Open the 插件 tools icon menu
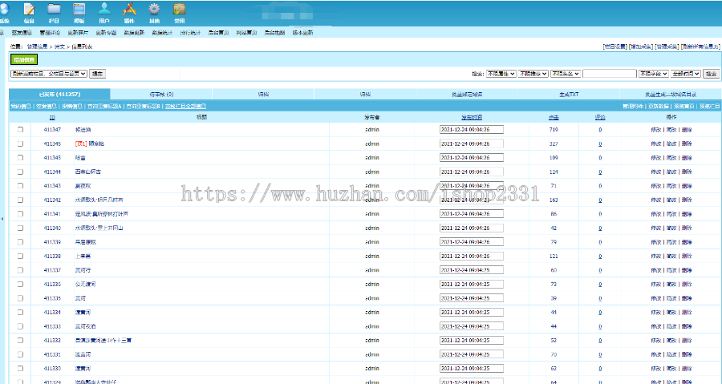Viewport: 722px width, 384px height. pos(129,12)
